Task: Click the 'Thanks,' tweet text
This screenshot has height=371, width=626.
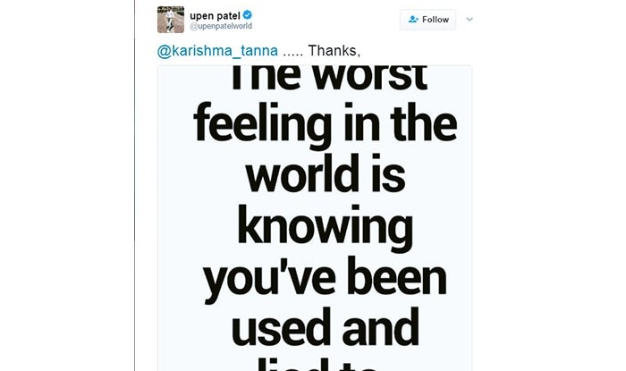Action: (334, 51)
